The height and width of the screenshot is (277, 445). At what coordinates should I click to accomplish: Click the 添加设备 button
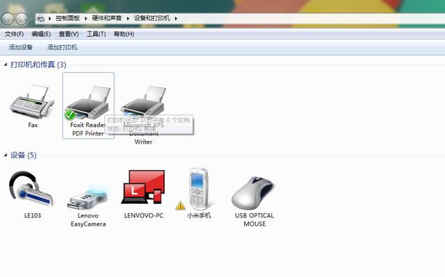pos(21,47)
